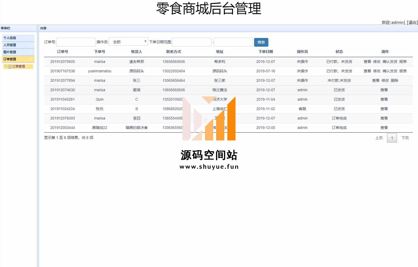Click the document icon beside 订单管理 tree item
Image resolution: width=418 pixels, height=267 pixels.
click(10, 67)
